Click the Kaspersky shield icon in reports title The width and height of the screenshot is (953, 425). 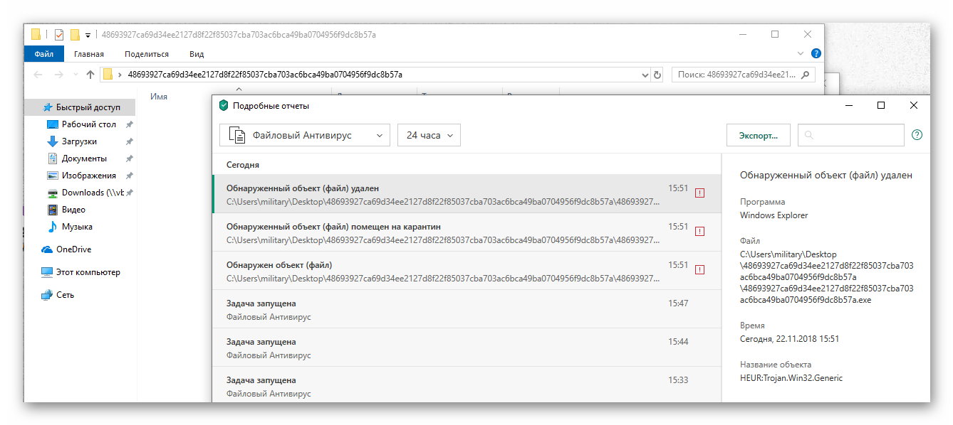224,105
